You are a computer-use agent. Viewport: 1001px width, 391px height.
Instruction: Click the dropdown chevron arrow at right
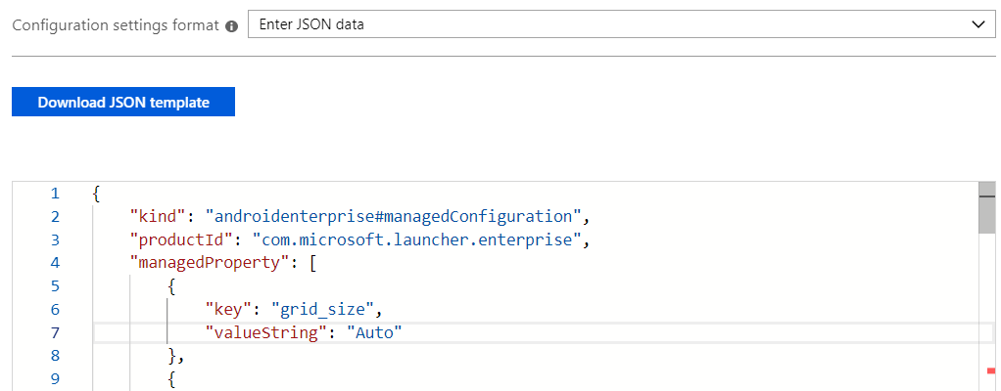click(977, 24)
